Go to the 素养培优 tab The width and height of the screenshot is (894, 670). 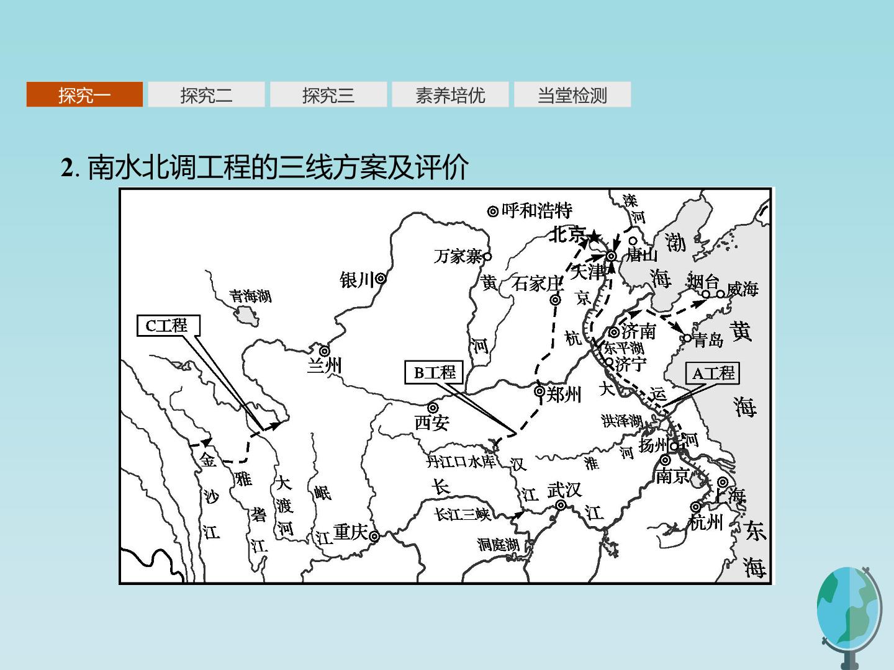(450, 94)
